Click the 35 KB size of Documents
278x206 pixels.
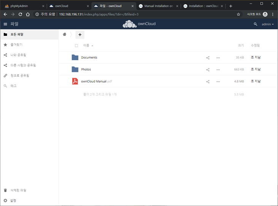240,57
